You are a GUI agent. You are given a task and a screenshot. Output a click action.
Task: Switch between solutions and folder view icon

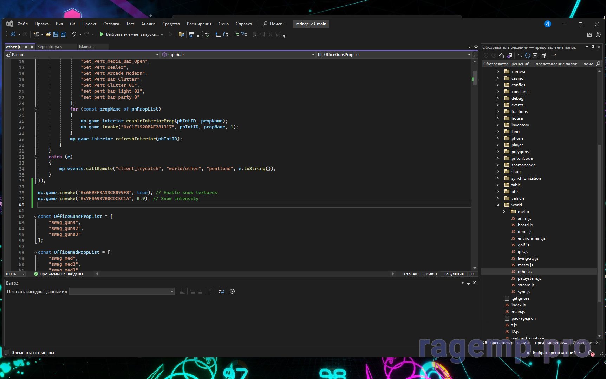click(509, 55)
